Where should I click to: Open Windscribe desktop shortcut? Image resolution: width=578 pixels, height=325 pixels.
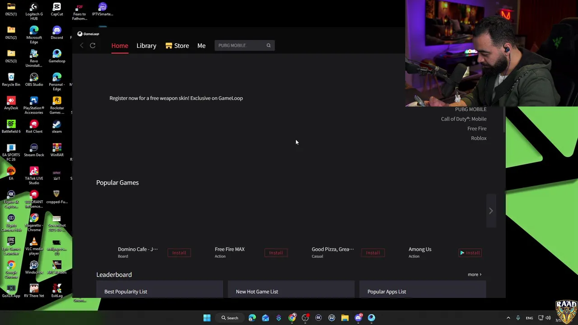click(x=34, y=268)
